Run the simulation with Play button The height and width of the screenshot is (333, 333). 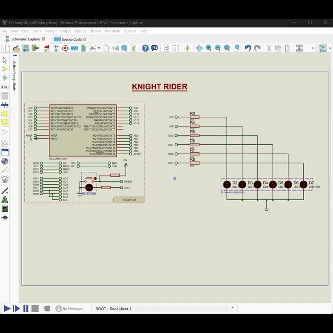pyautogui.click(x=7, y=309)
